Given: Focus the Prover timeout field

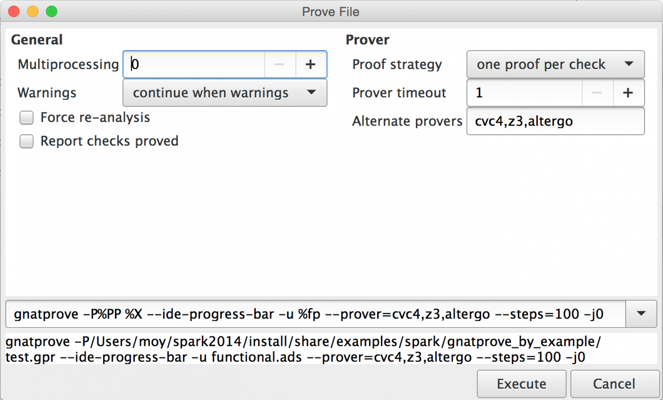Looking at the screenshot, I should click(525, 93).
